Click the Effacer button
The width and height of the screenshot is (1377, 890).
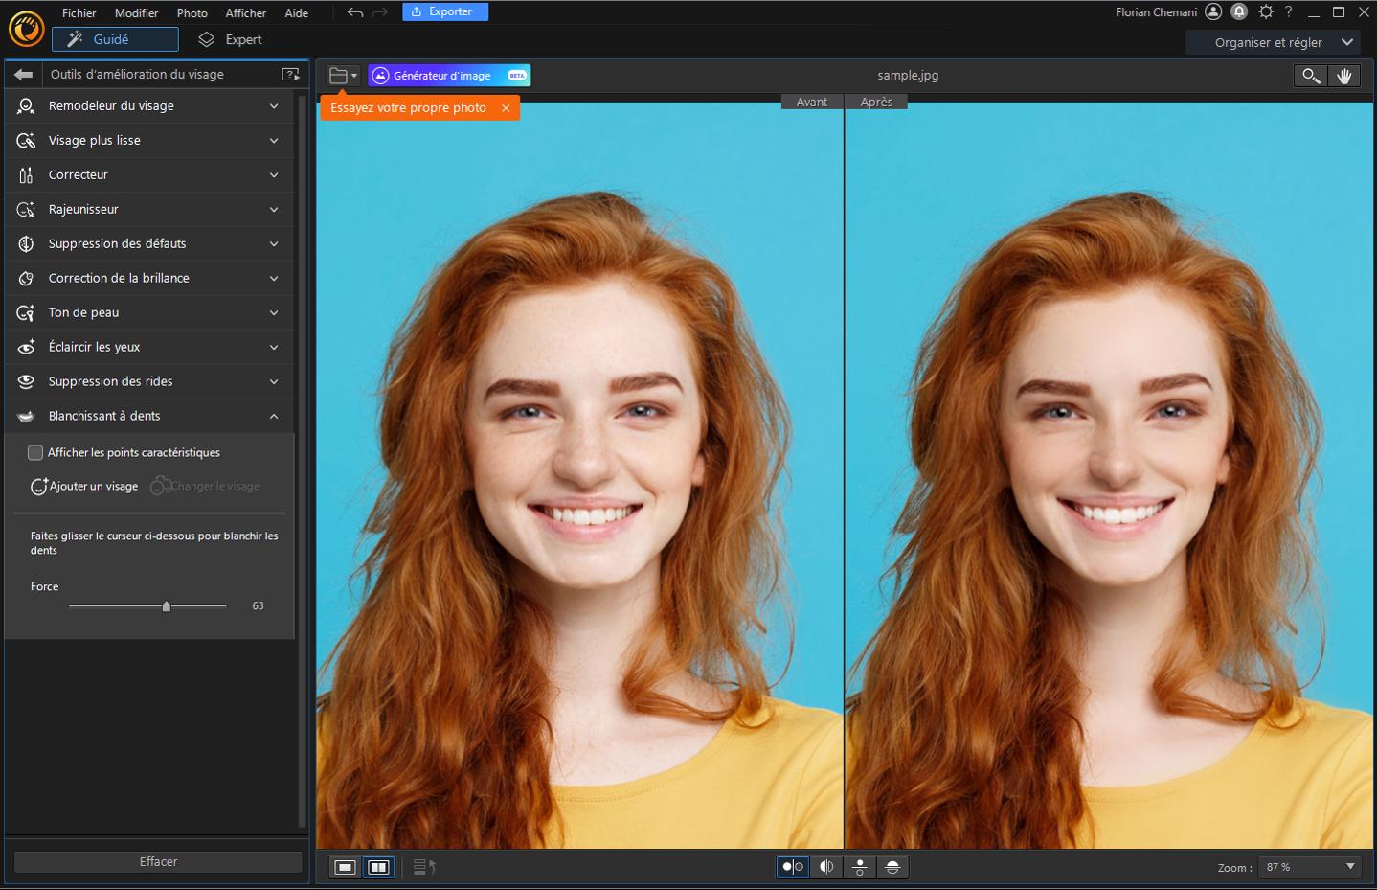coord(158,862)
